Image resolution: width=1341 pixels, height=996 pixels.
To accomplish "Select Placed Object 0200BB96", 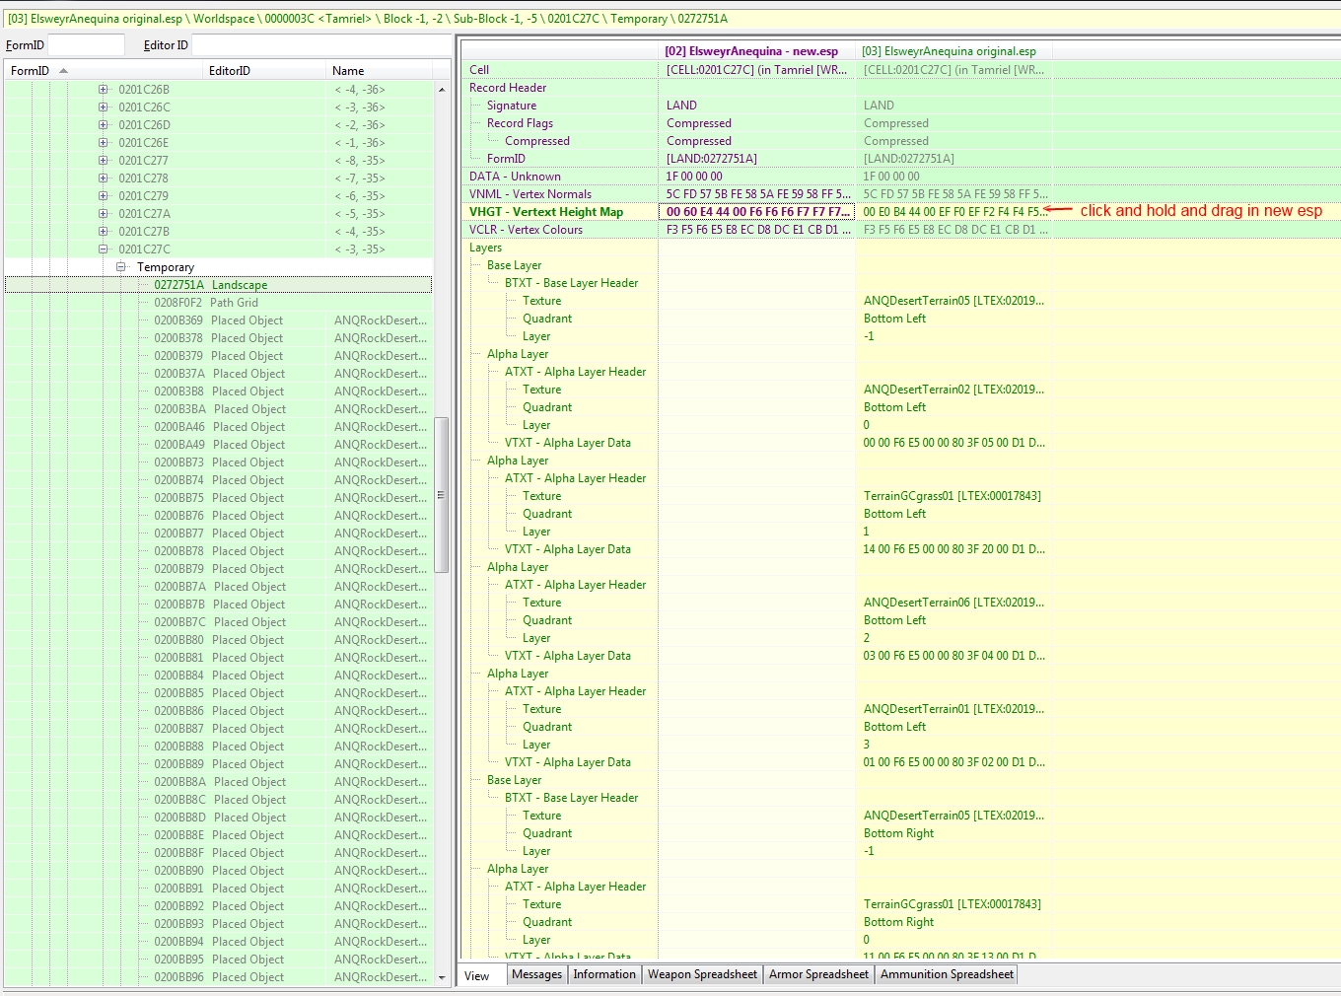I will (218, 977).
